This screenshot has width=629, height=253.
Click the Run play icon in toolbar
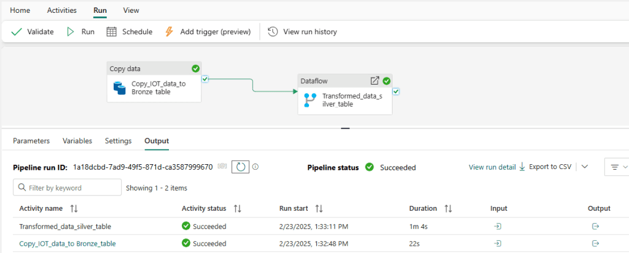(x=71, y=32)
